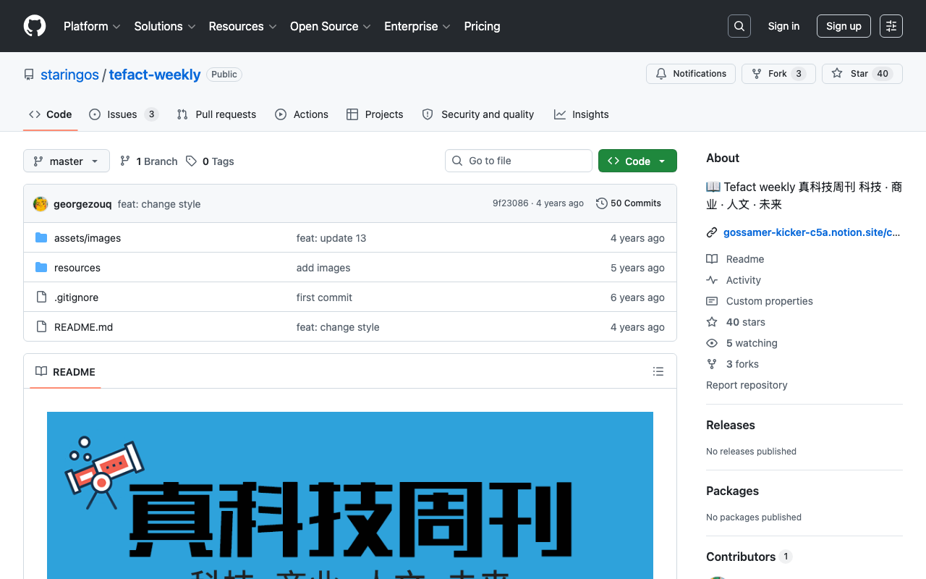Screen dimensions: 926x579
Task: Star the tefact-weekly repository
Action: (862, 74)
